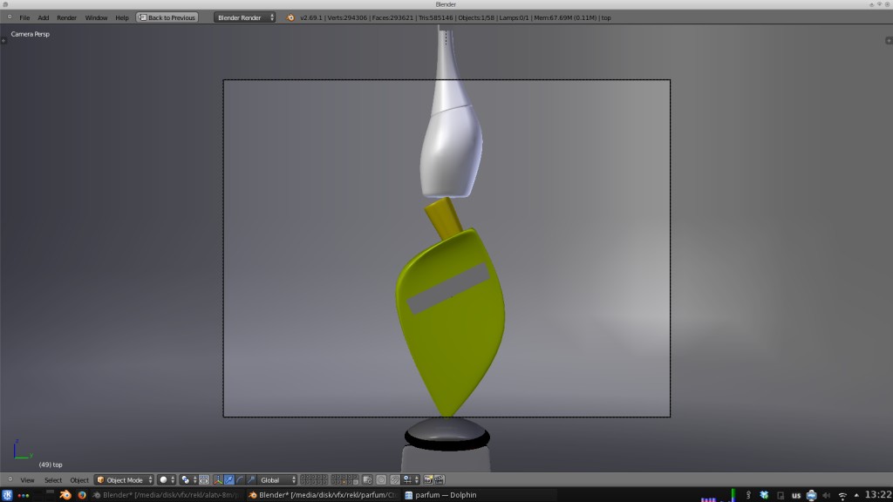The height and width of the screenshot is (502, 893).
Task: Select the Scale manipulator icon
Action: 249,479
